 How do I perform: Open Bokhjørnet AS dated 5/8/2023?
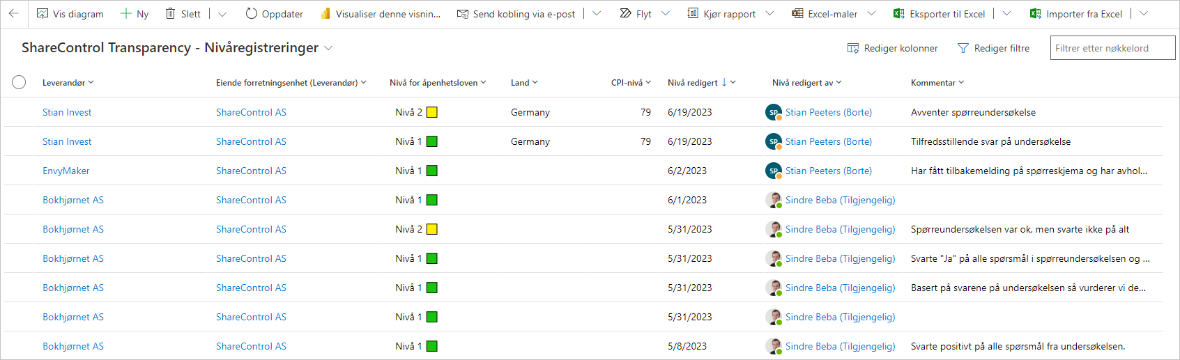point(73,346)
